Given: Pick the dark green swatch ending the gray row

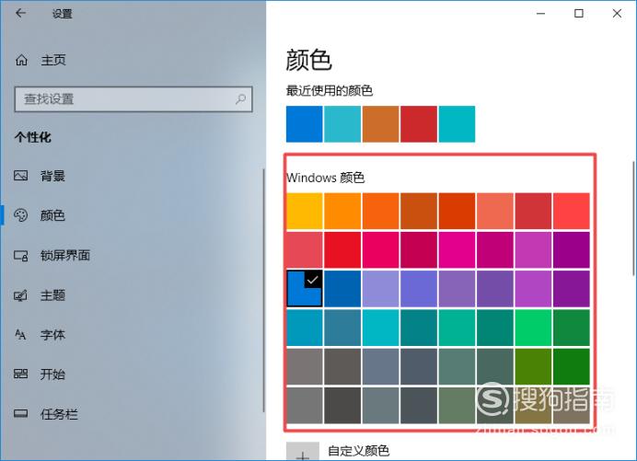Looking at the screenshot, I should [x=572, y=367].
